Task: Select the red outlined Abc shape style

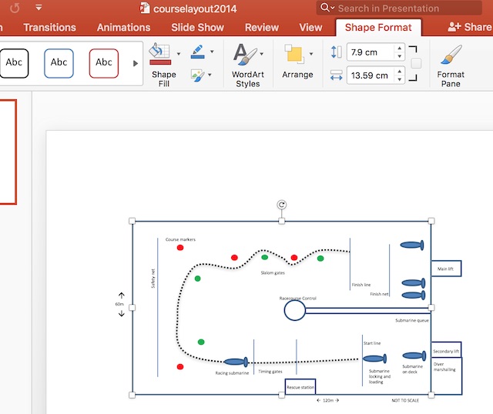Action: click(104, 63)
